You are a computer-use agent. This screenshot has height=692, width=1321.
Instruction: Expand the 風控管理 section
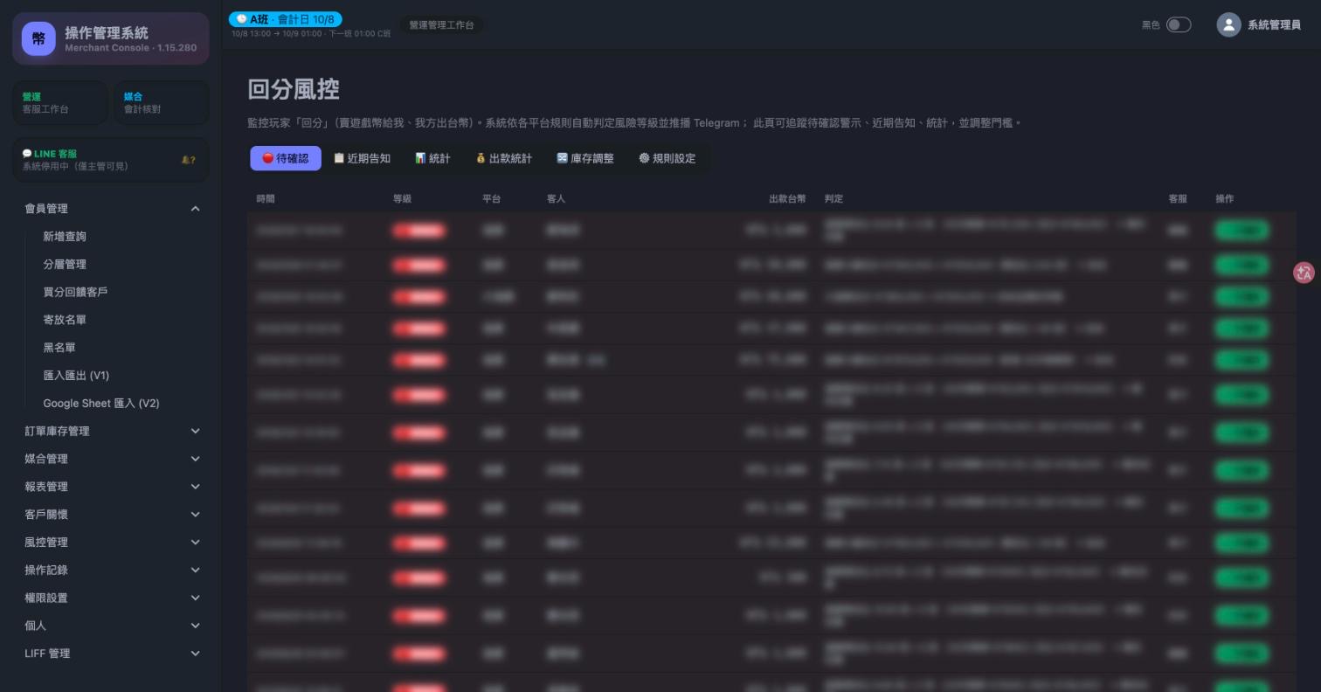click(x=112, y=542)
